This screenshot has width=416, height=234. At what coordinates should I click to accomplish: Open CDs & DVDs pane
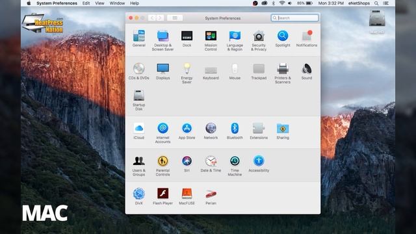138,71
